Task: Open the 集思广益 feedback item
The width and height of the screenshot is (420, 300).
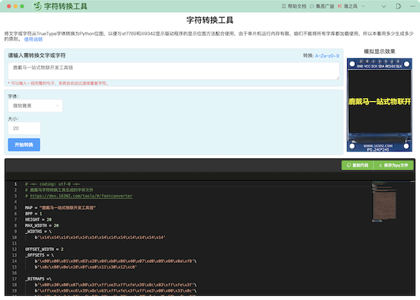Action: [324, 6]
